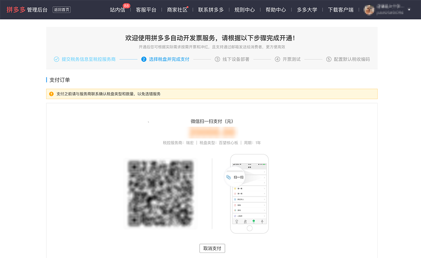The height and width of the screenshot is (258, 421).
Task: Expand the account dropdown arrow
Action: point(409,10)
